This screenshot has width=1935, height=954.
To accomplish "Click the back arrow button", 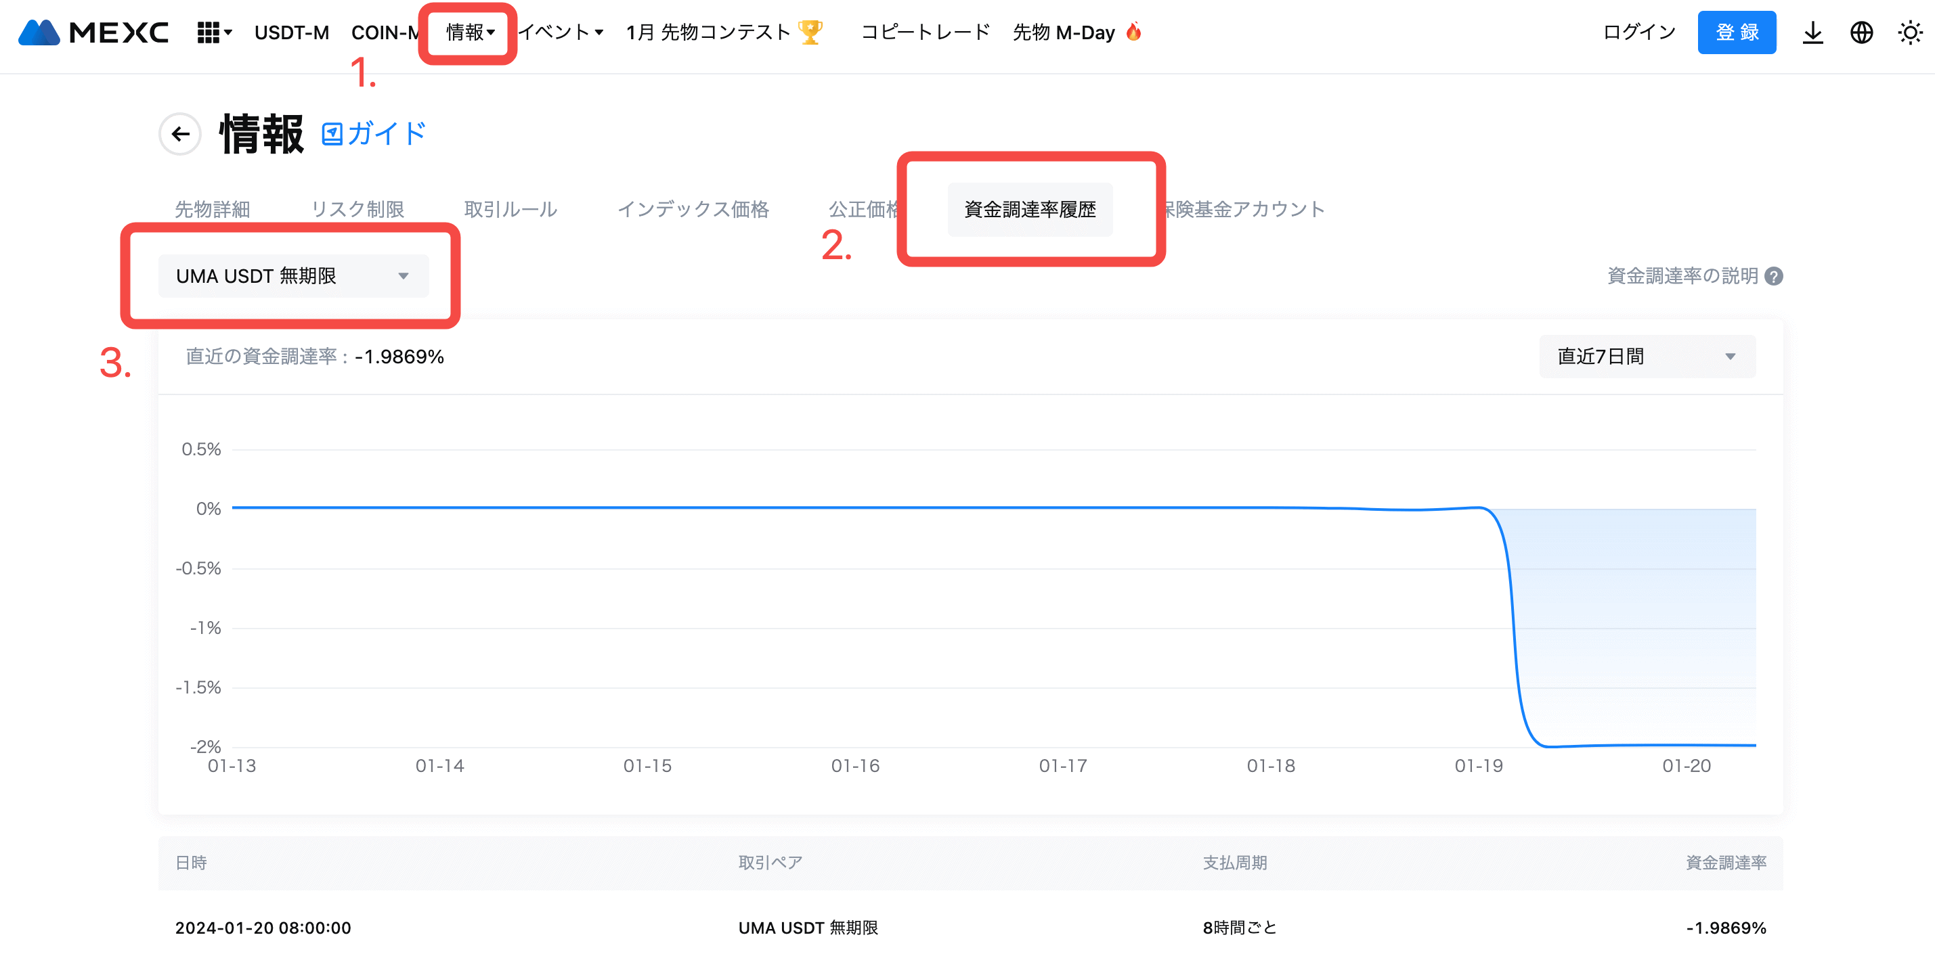I will [180, 135].
